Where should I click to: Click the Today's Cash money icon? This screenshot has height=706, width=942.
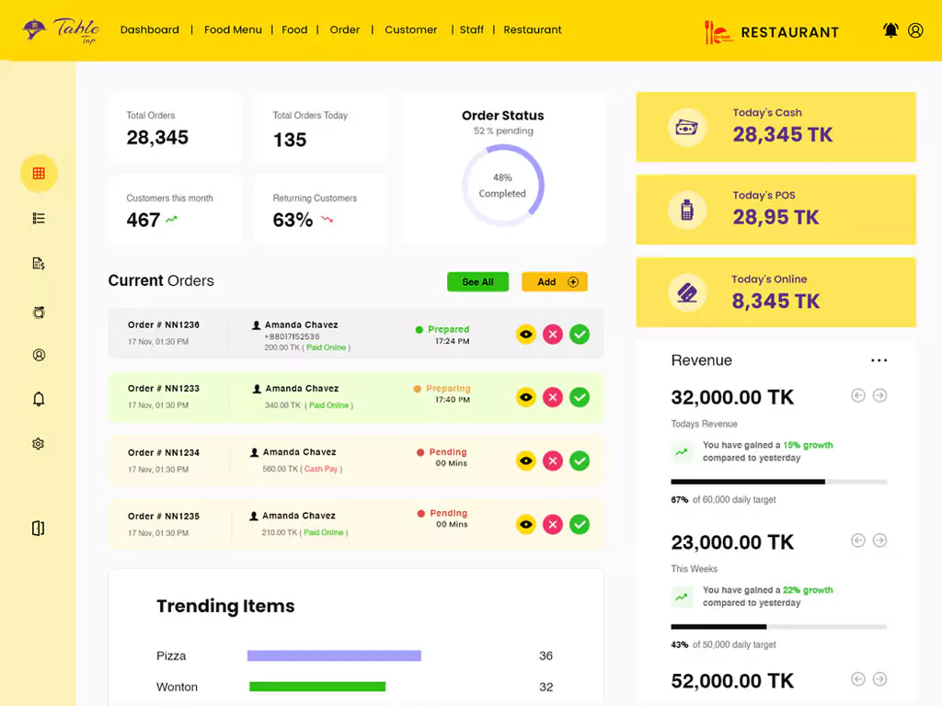(686, 128)
